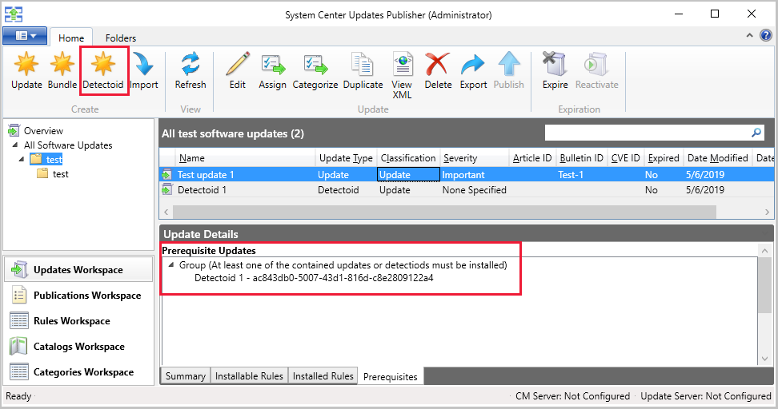Click the Categorize icon

click(x=315, y=65)
